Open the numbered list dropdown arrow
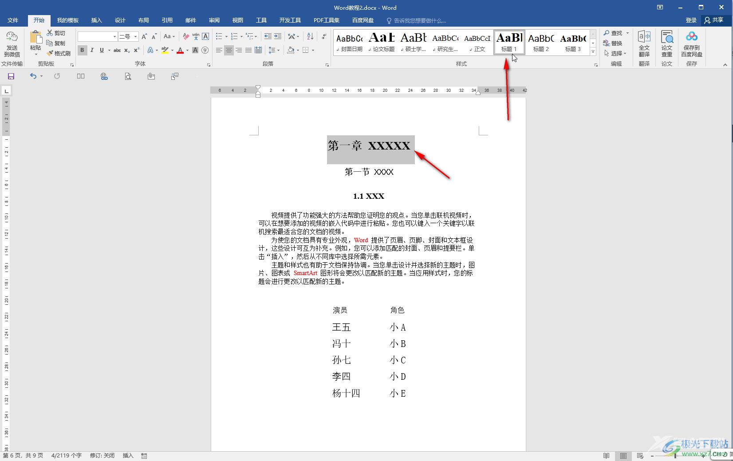 click(241, 36)
